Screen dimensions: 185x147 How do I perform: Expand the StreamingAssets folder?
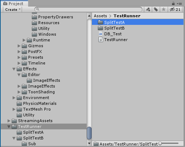9,121
